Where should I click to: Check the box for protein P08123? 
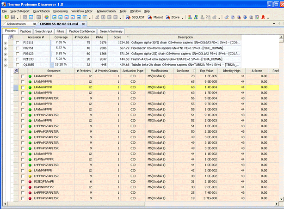coord(18,54)
